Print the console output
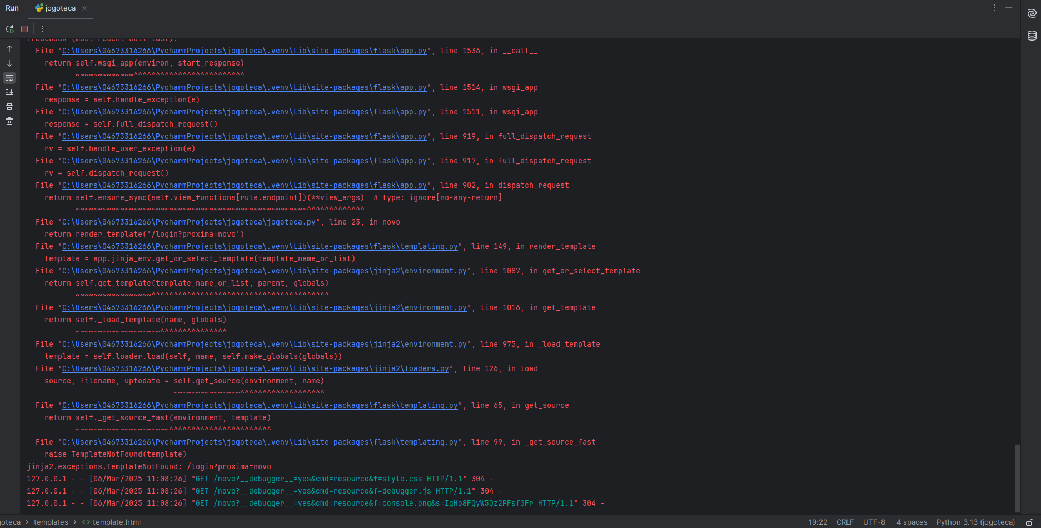 (x=9, y=107)
